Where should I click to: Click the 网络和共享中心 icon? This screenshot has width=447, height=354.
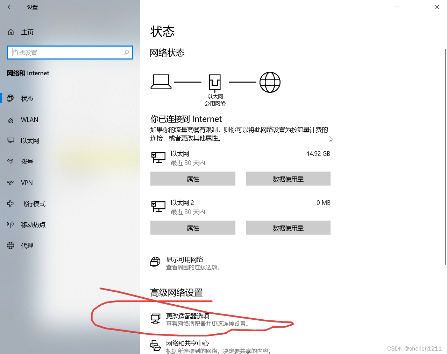[x=155, y=346]
